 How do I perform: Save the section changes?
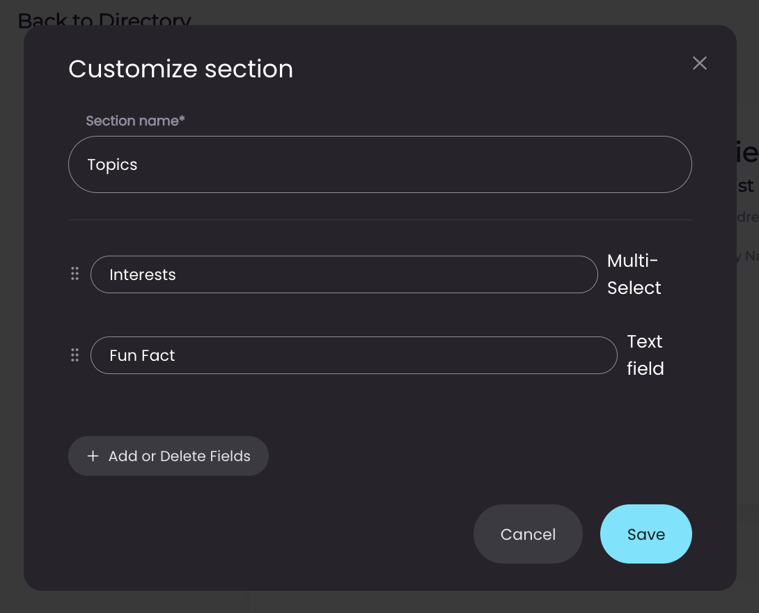645,534
